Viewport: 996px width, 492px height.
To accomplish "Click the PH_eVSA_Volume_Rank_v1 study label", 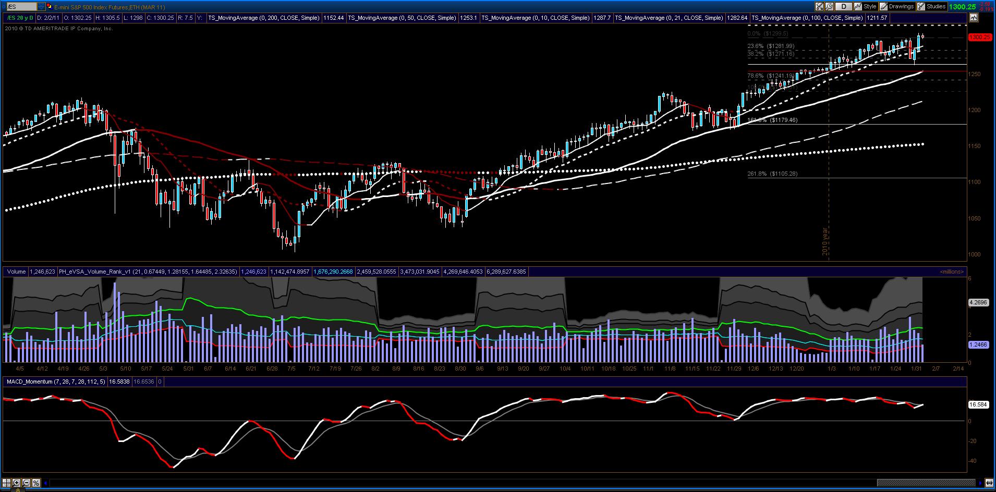I will pyautogui.click(x=148, y=272).
